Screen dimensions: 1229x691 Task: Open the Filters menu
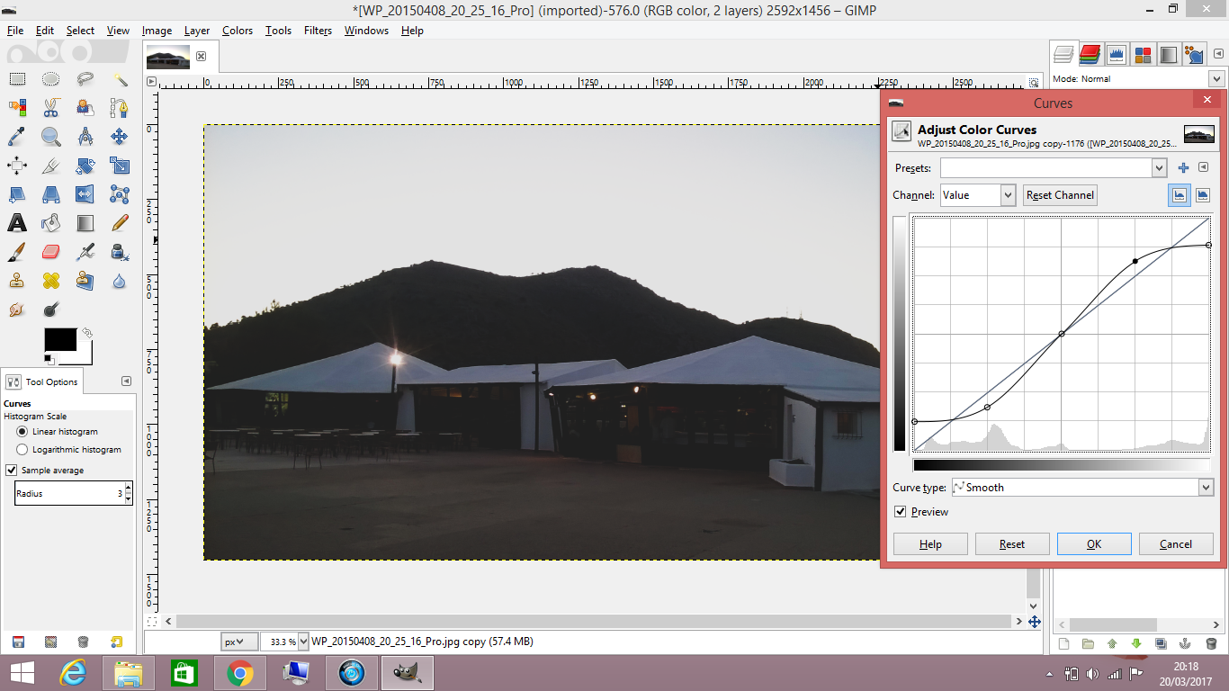click(x=319, y=30)
